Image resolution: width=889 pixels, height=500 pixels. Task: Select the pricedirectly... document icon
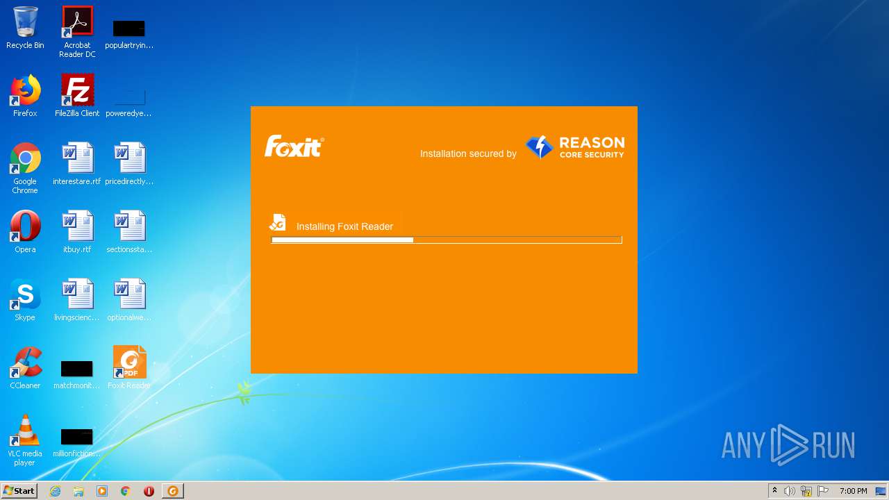(x=129, y=164)
